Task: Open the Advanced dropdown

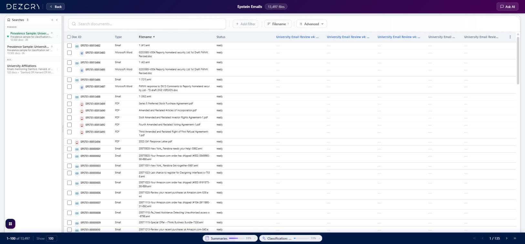Action: click(312, 24)
